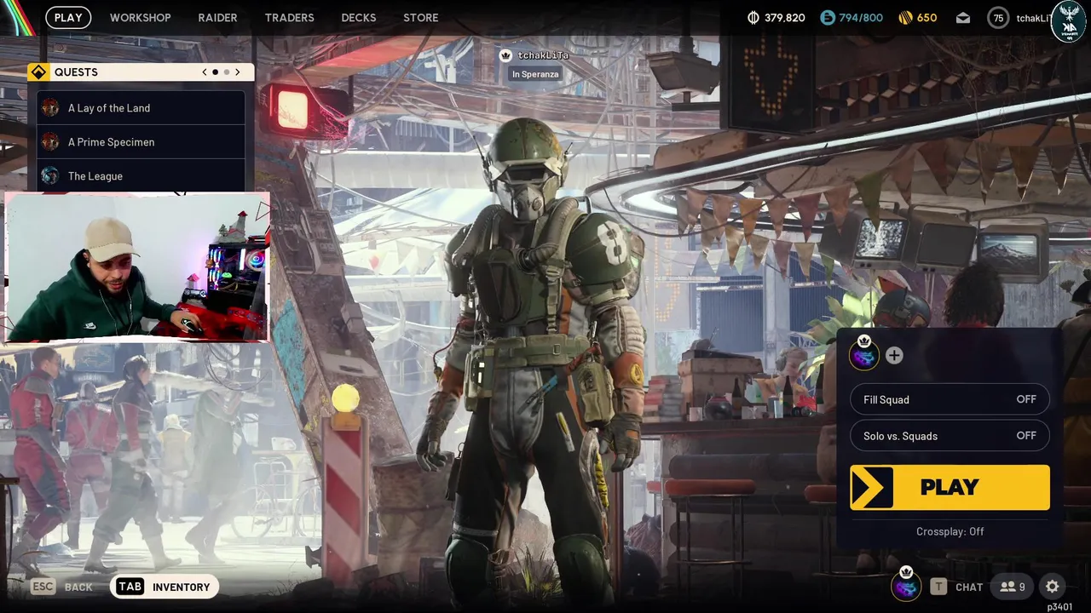The image size is (1091, 613).
Task: Switch to the WORKSHOP tab
Action: point(140,17)
